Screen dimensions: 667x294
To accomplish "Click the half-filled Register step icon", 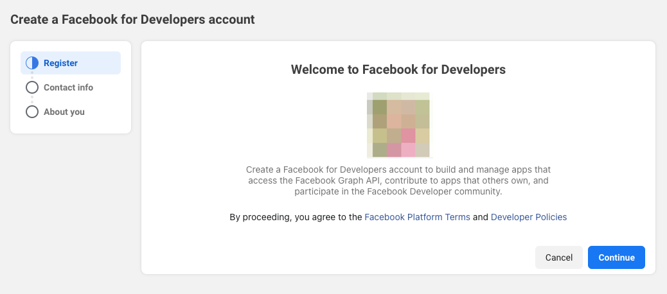I will click(32, 63).
